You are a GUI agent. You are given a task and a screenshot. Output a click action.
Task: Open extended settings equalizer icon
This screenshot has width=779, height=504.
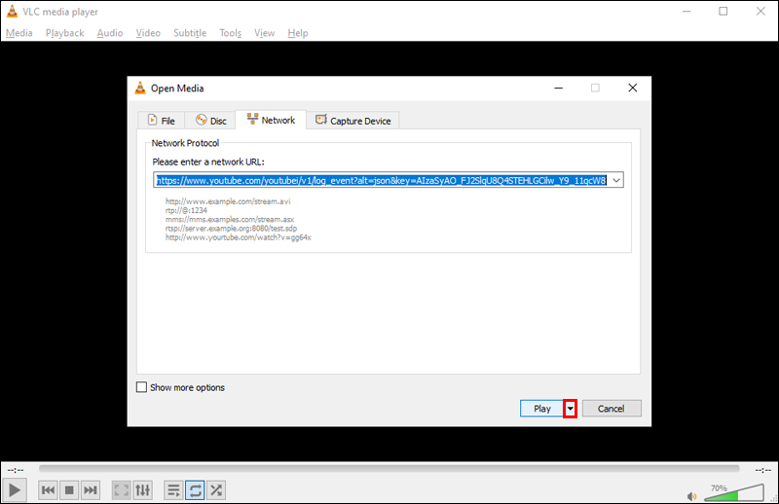coord(142,490)
